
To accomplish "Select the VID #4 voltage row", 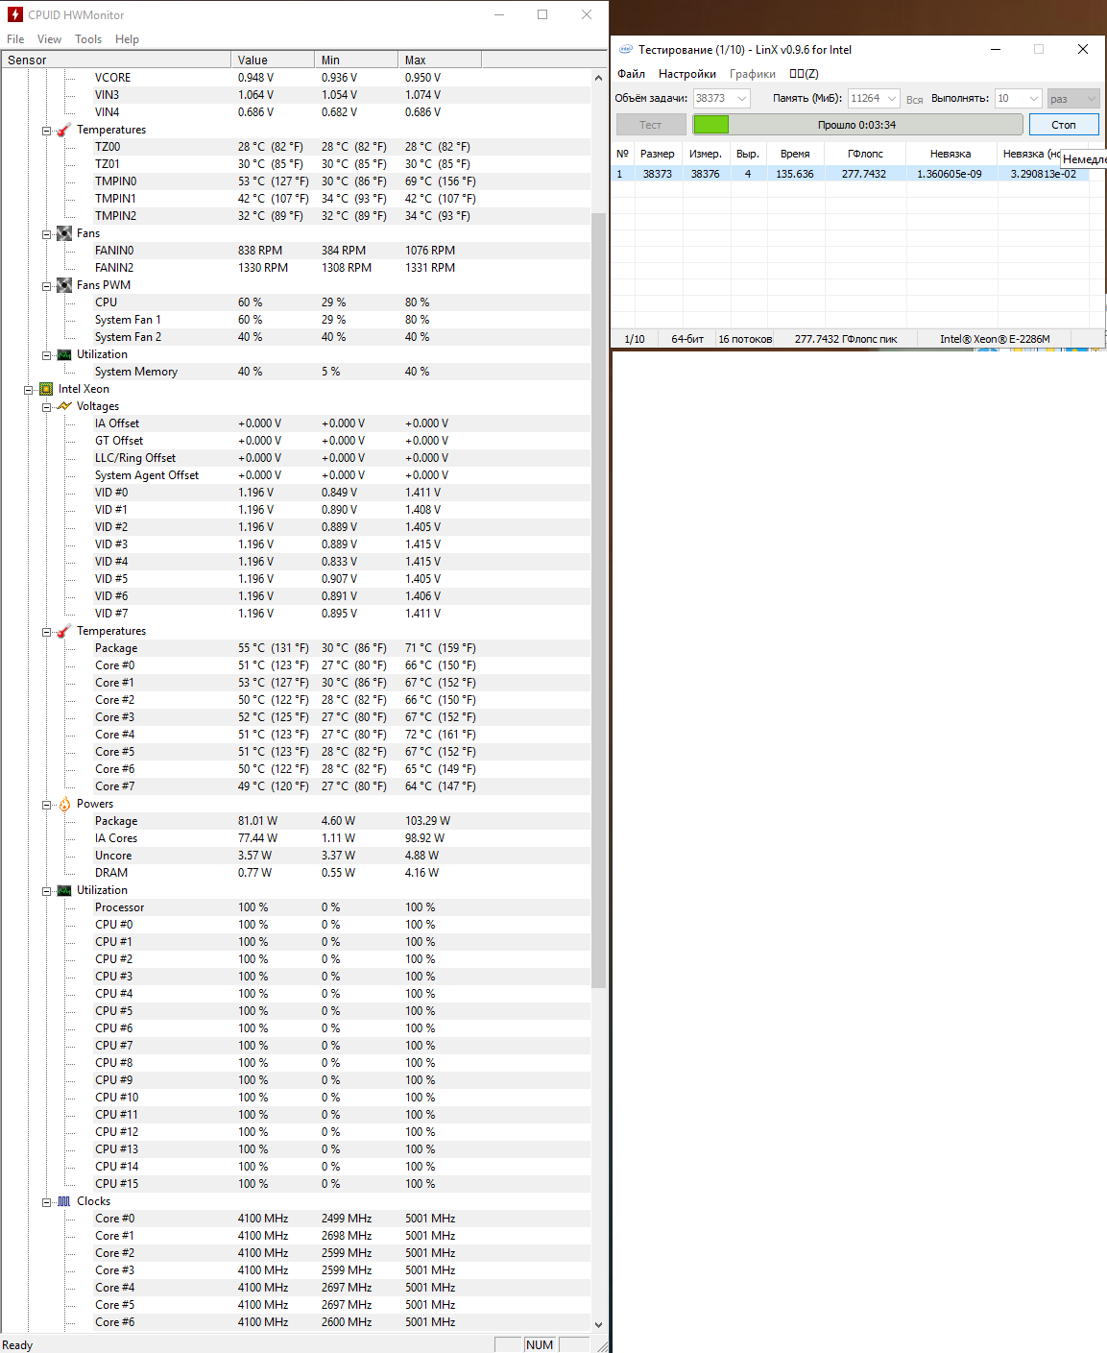I will tap(296, 562).
